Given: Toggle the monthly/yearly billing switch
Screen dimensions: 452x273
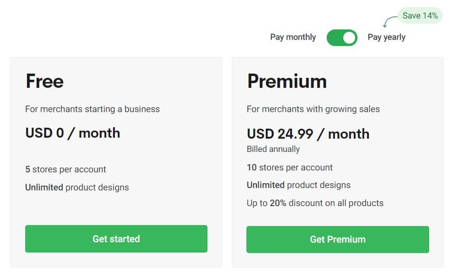Looking at the screenshot, I should point(341,38).
